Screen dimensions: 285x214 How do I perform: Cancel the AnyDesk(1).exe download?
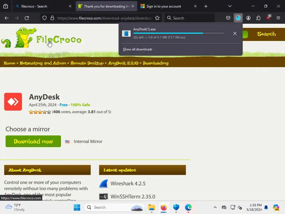click(235, 33)
